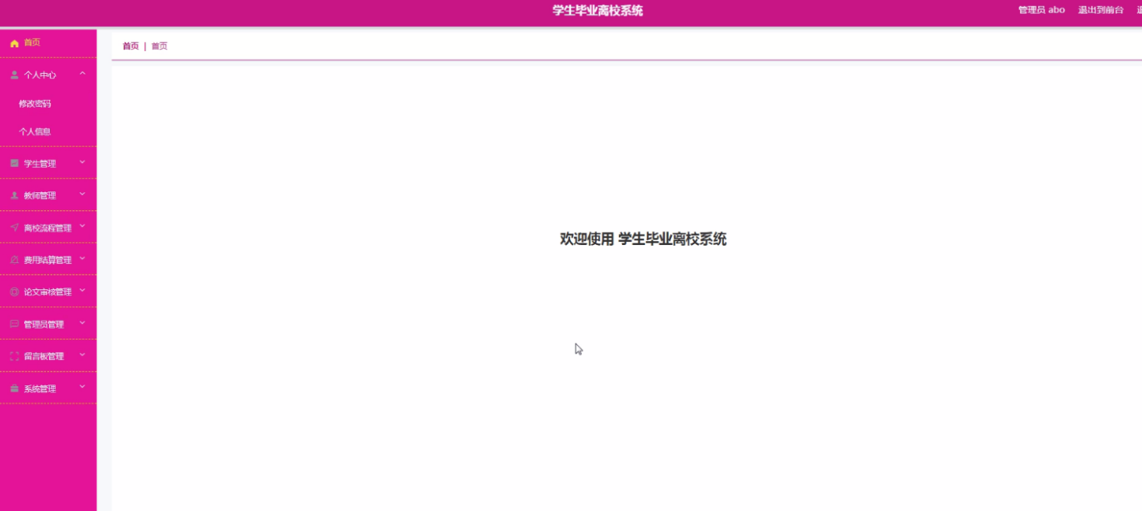Expand 学生管理 with its down chevron
1142x511 pixels.
(82, 162)
